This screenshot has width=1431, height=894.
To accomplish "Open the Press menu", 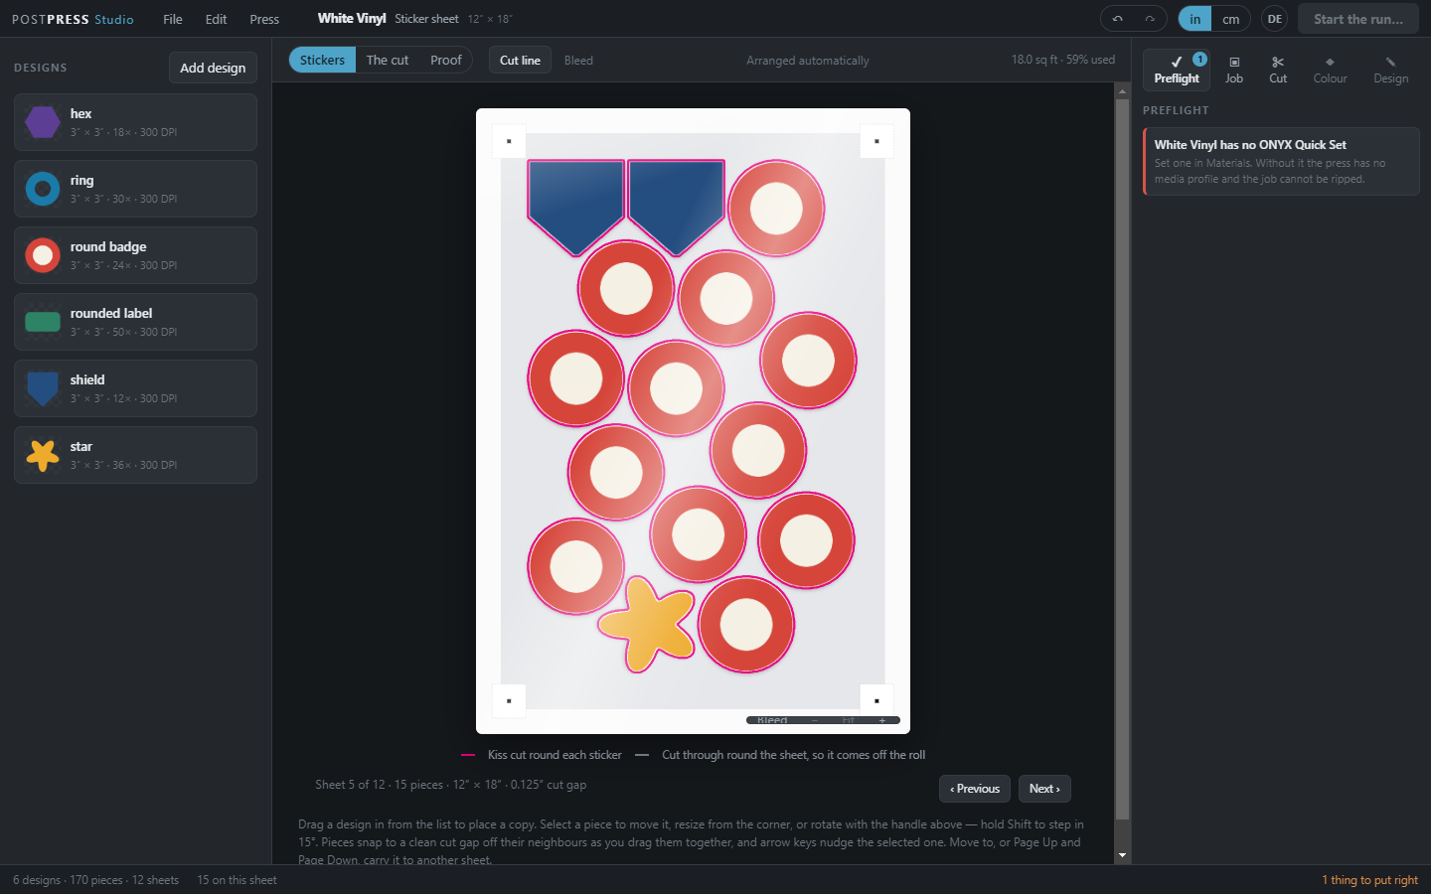I will 264,19.
